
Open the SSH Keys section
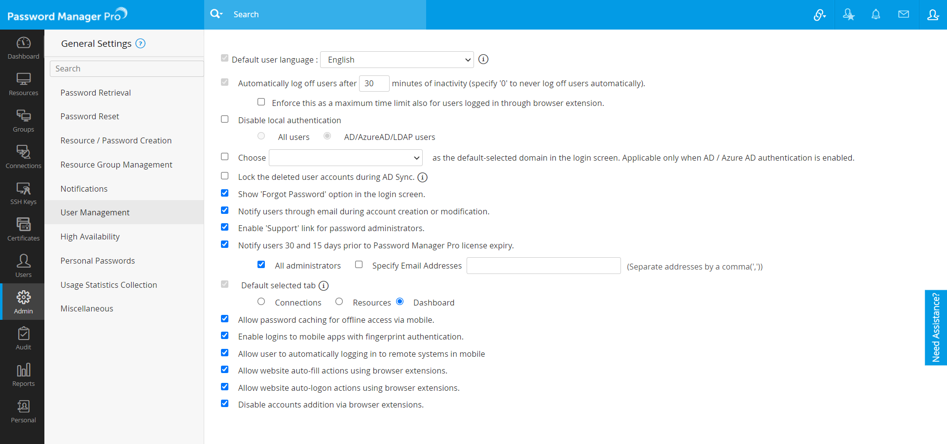coord(23,194)
